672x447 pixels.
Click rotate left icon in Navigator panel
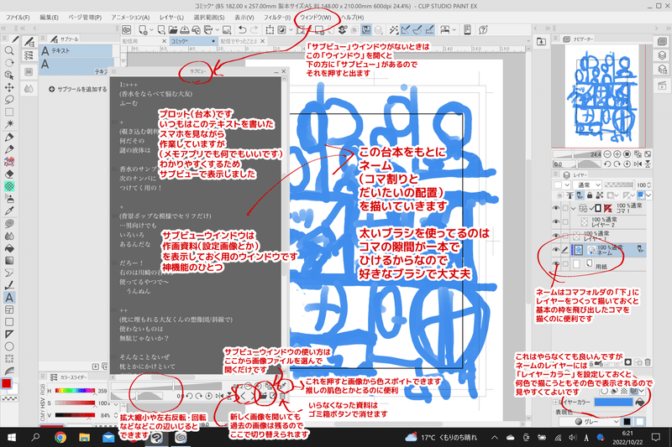pos(607,164)
